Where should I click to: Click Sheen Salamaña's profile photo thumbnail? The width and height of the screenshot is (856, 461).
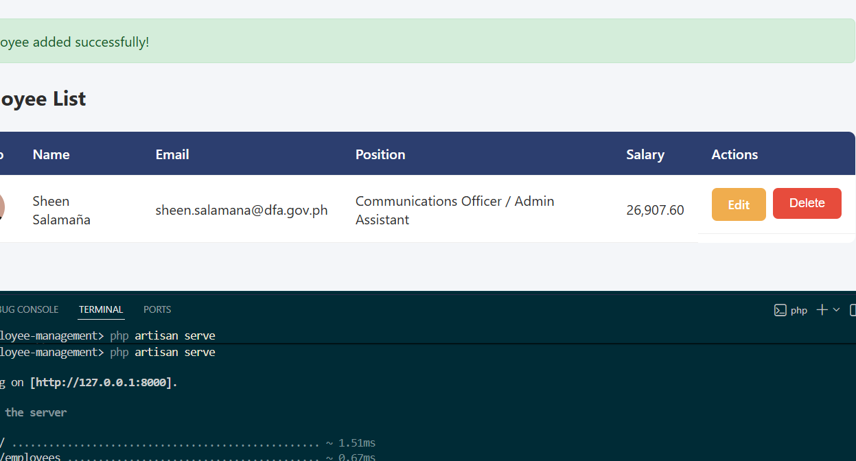click(x=2, y=206)
